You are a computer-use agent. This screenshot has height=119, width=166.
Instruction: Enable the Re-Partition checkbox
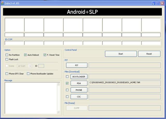(7, 55)
